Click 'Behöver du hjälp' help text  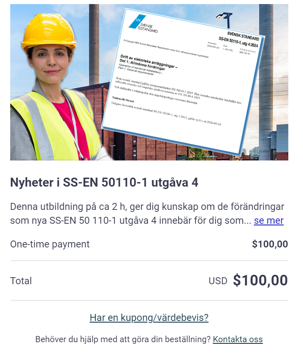coord(123,339)
